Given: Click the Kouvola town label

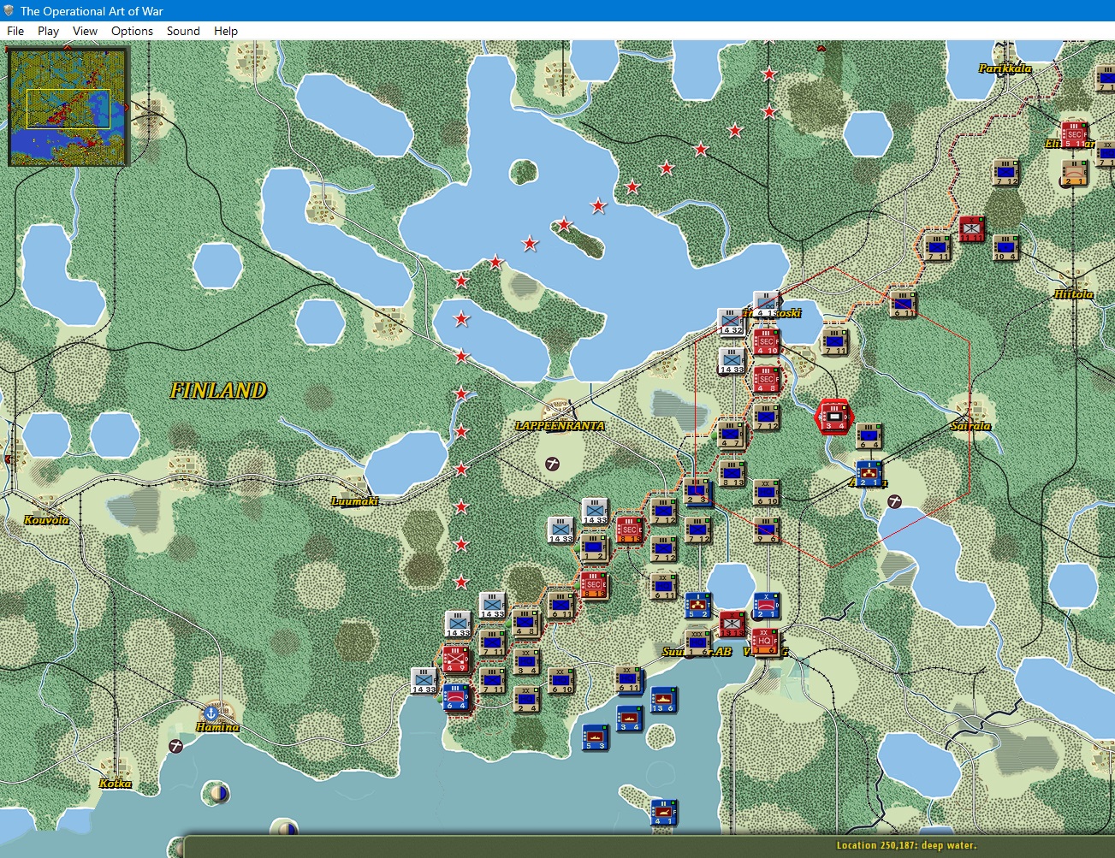Looking at the screenshot, I should click(x=46, y=520).
